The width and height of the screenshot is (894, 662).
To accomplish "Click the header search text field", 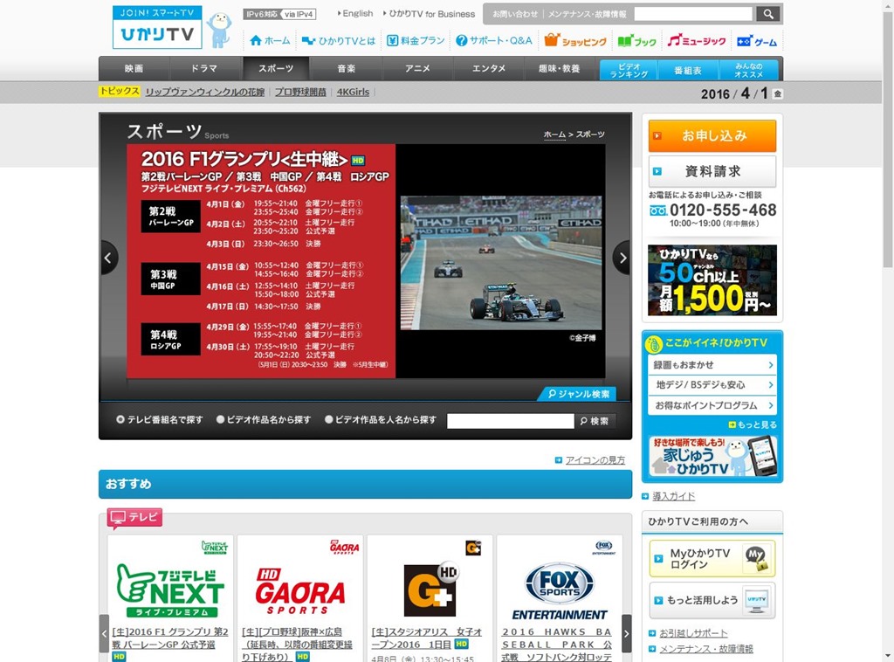I will coord(693,14).
